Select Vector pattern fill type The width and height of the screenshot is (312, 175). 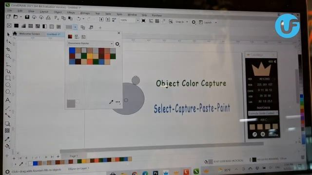point(30,26)
